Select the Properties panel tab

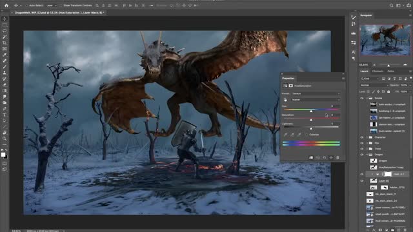[x=288, y=79]
